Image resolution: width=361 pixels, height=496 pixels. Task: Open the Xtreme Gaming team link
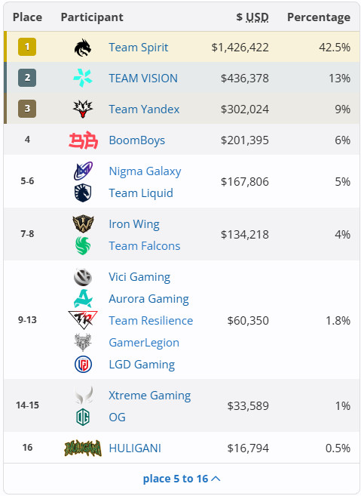point(150,396)
